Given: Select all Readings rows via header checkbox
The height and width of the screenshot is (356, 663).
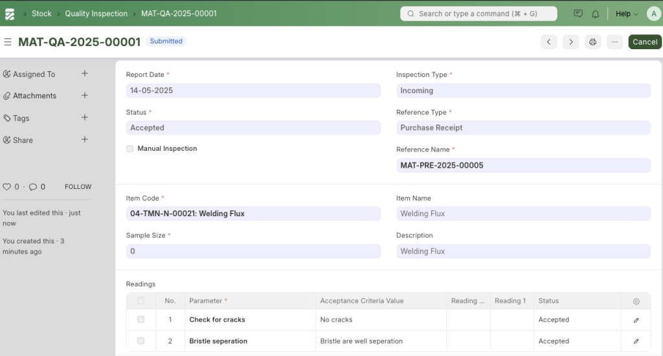Looking at the screenshot, I should 140,300.
